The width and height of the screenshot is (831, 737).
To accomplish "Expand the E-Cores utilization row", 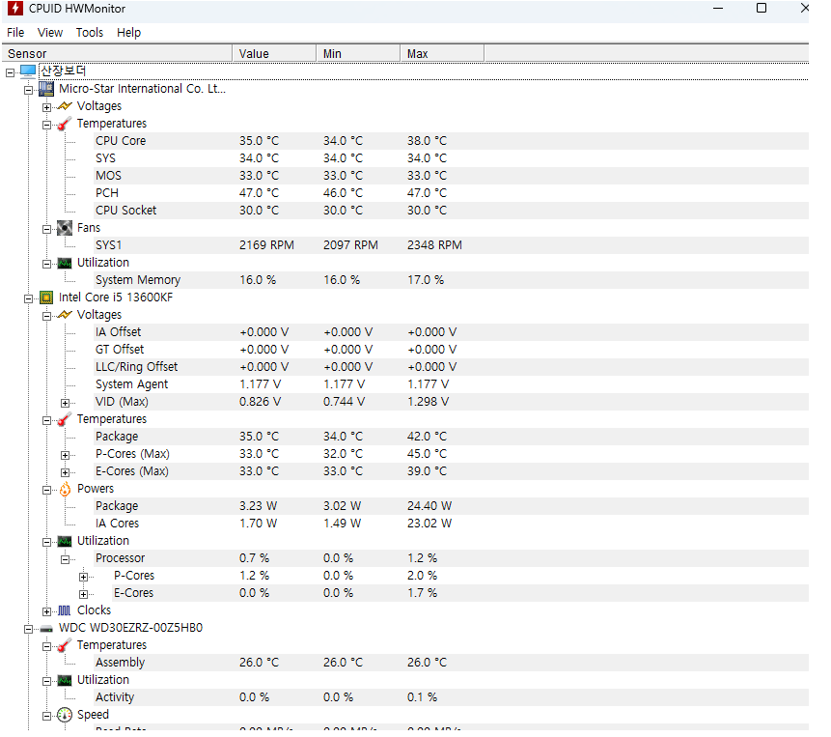I will pyautogui.click(x=83, y=594).
